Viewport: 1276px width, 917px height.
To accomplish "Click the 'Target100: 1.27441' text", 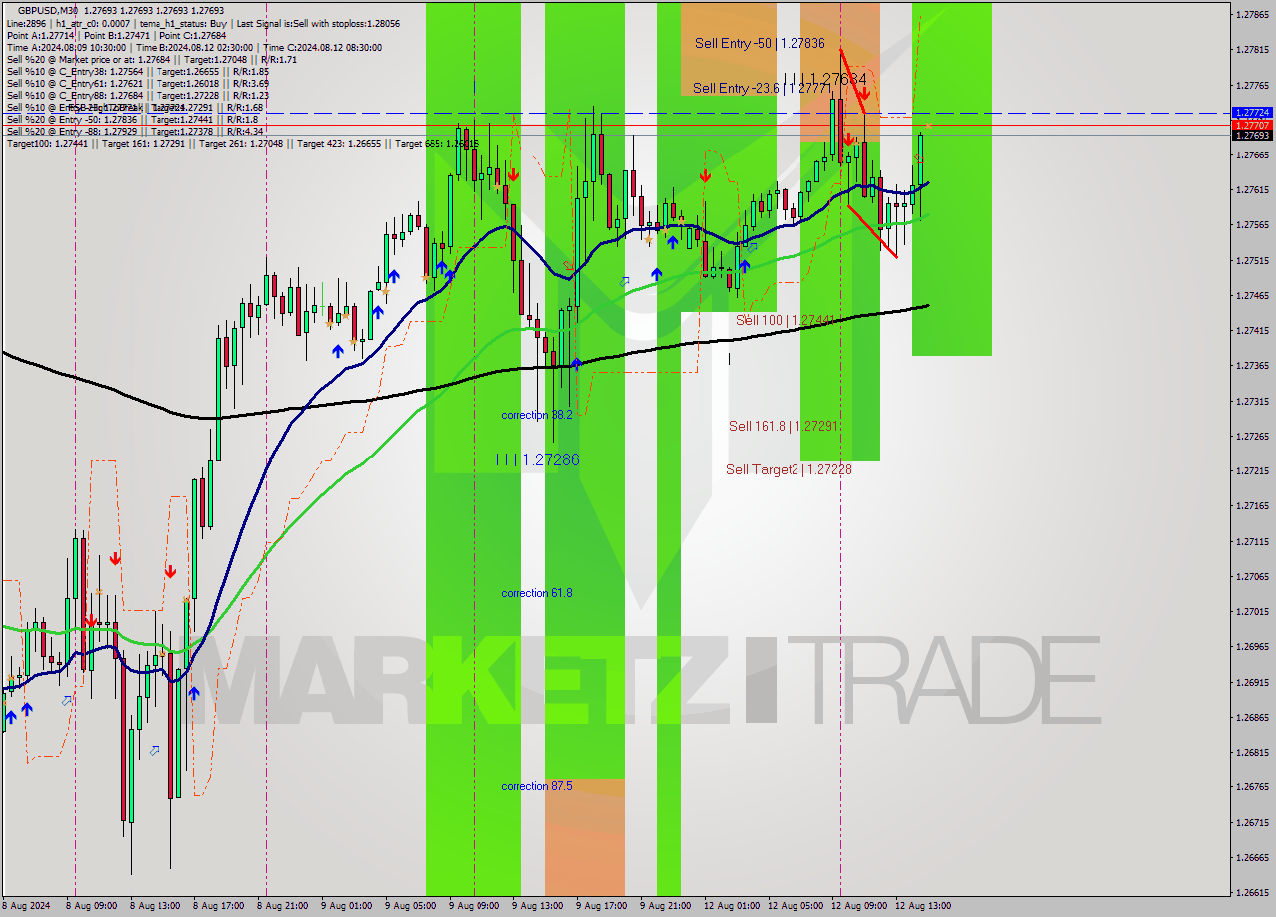I will pyautogui.click(x=47, y=144).
